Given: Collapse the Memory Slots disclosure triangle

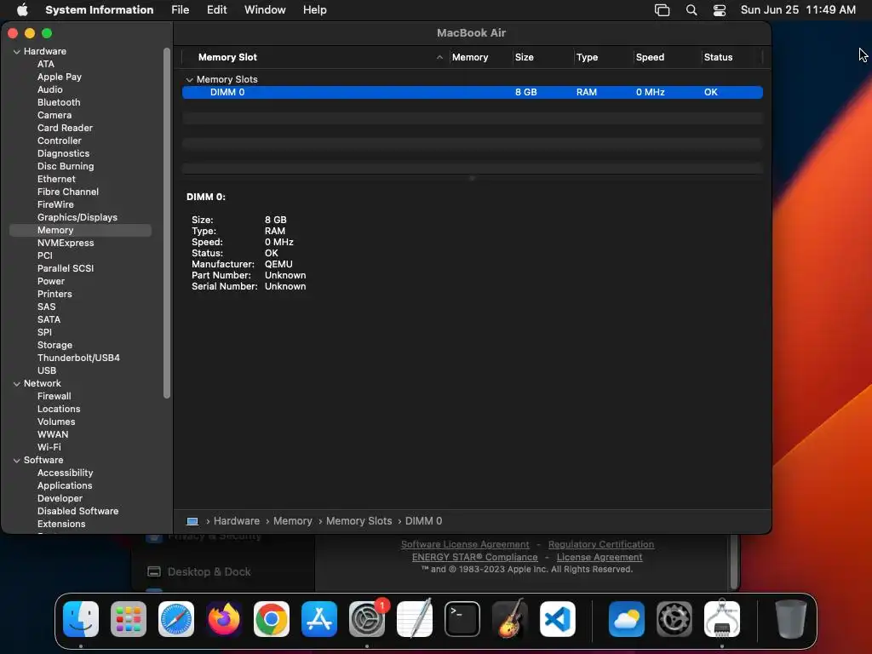Looking at the screenshot, I should coord(189,79).
